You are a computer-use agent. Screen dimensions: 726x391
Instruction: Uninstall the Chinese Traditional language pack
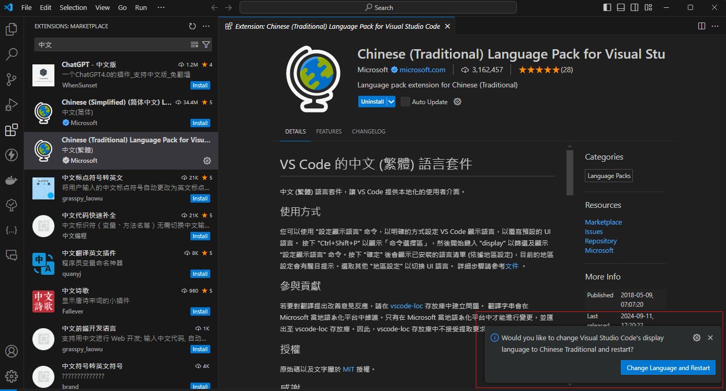(372, 102)
